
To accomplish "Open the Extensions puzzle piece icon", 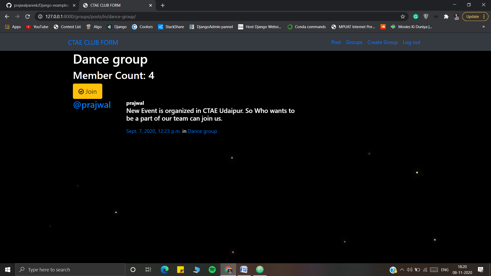I will (x=446, y=16).
